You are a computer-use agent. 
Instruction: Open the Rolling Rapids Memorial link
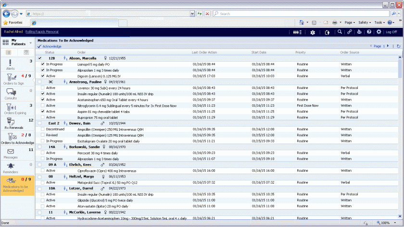pos(42,32)
